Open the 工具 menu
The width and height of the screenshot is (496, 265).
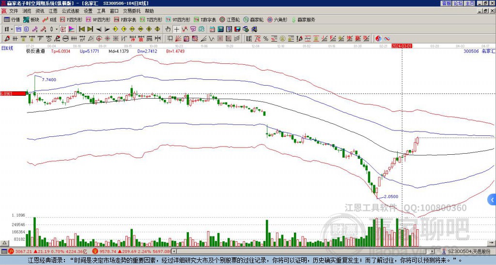click(x=101, y=11)
